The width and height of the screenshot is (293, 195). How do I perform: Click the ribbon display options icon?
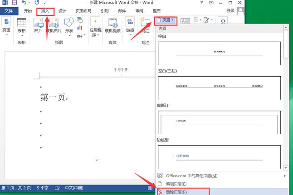tap(211, 3)
